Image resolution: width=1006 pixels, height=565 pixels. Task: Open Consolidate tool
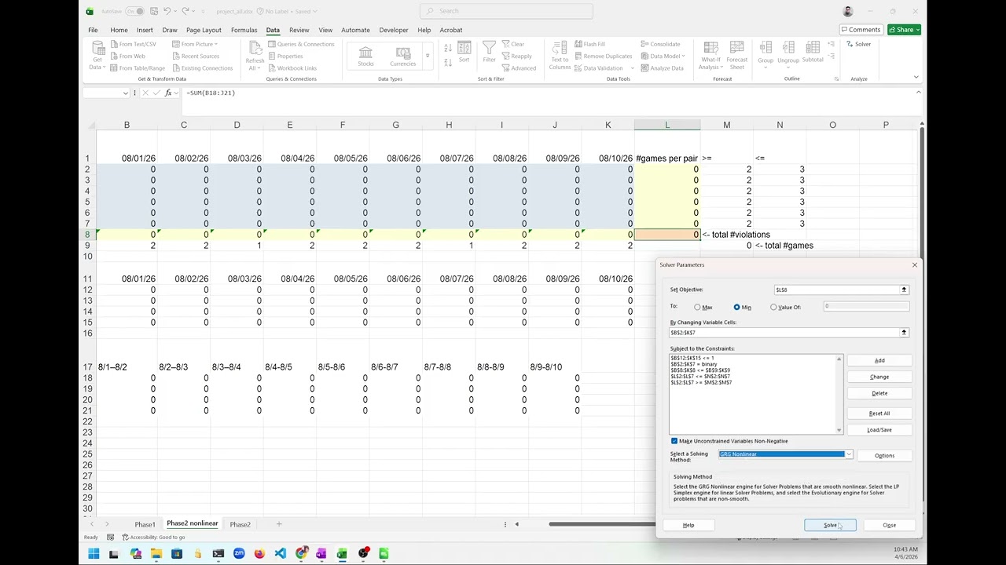coord(660,44)
